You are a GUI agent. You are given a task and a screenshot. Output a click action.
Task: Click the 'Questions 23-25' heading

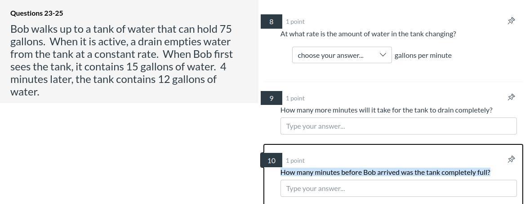click(37, 13)
